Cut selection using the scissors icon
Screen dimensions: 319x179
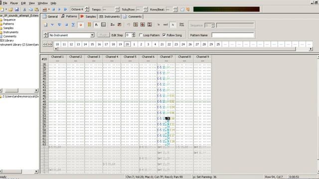(x=24, y=9)
